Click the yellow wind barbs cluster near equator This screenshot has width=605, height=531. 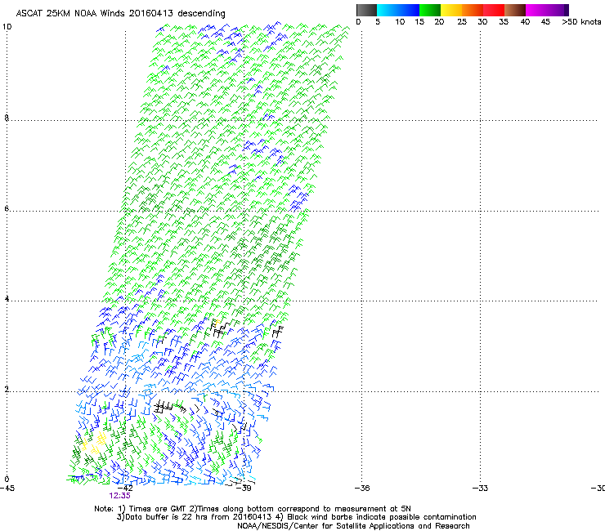point(94,442)
